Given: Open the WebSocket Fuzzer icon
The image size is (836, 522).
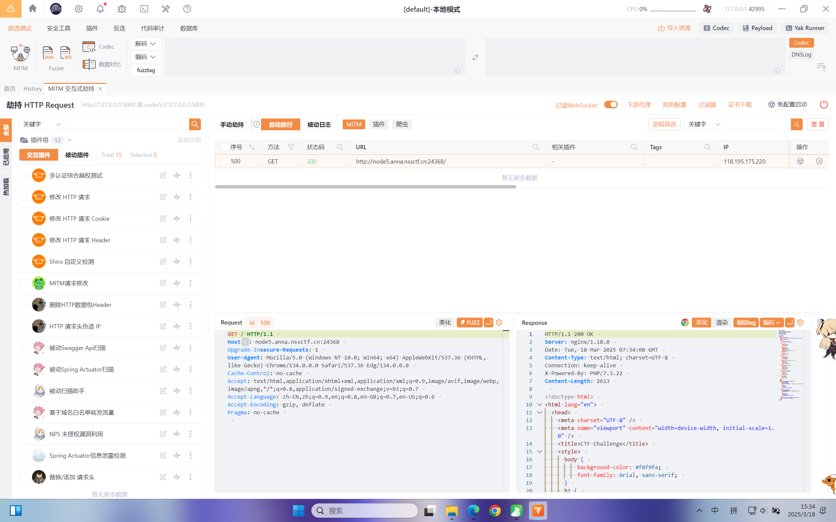Looking at the screenshot, I should 65,53.
